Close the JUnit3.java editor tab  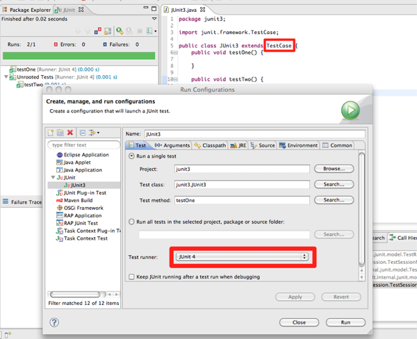(x=203, y=10)
